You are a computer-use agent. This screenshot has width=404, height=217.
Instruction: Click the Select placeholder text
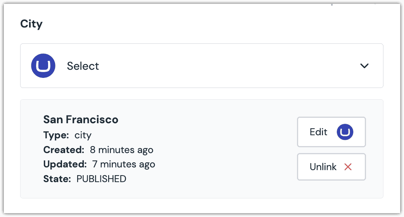coord(83,66)
